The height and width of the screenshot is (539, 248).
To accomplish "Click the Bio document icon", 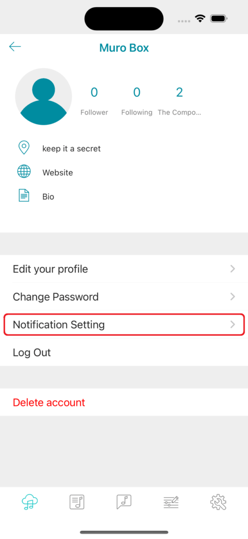I will (24, 196).
